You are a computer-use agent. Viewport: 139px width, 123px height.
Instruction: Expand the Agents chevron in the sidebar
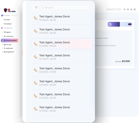coord(3,32)
